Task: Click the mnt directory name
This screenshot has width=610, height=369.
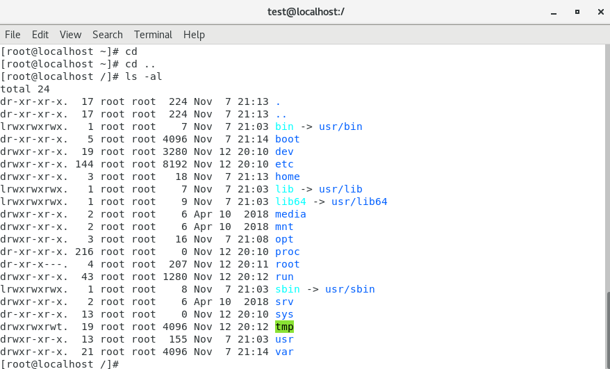Action: point(284,227)
